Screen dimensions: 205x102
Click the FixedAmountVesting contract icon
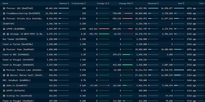click(4, 14)
